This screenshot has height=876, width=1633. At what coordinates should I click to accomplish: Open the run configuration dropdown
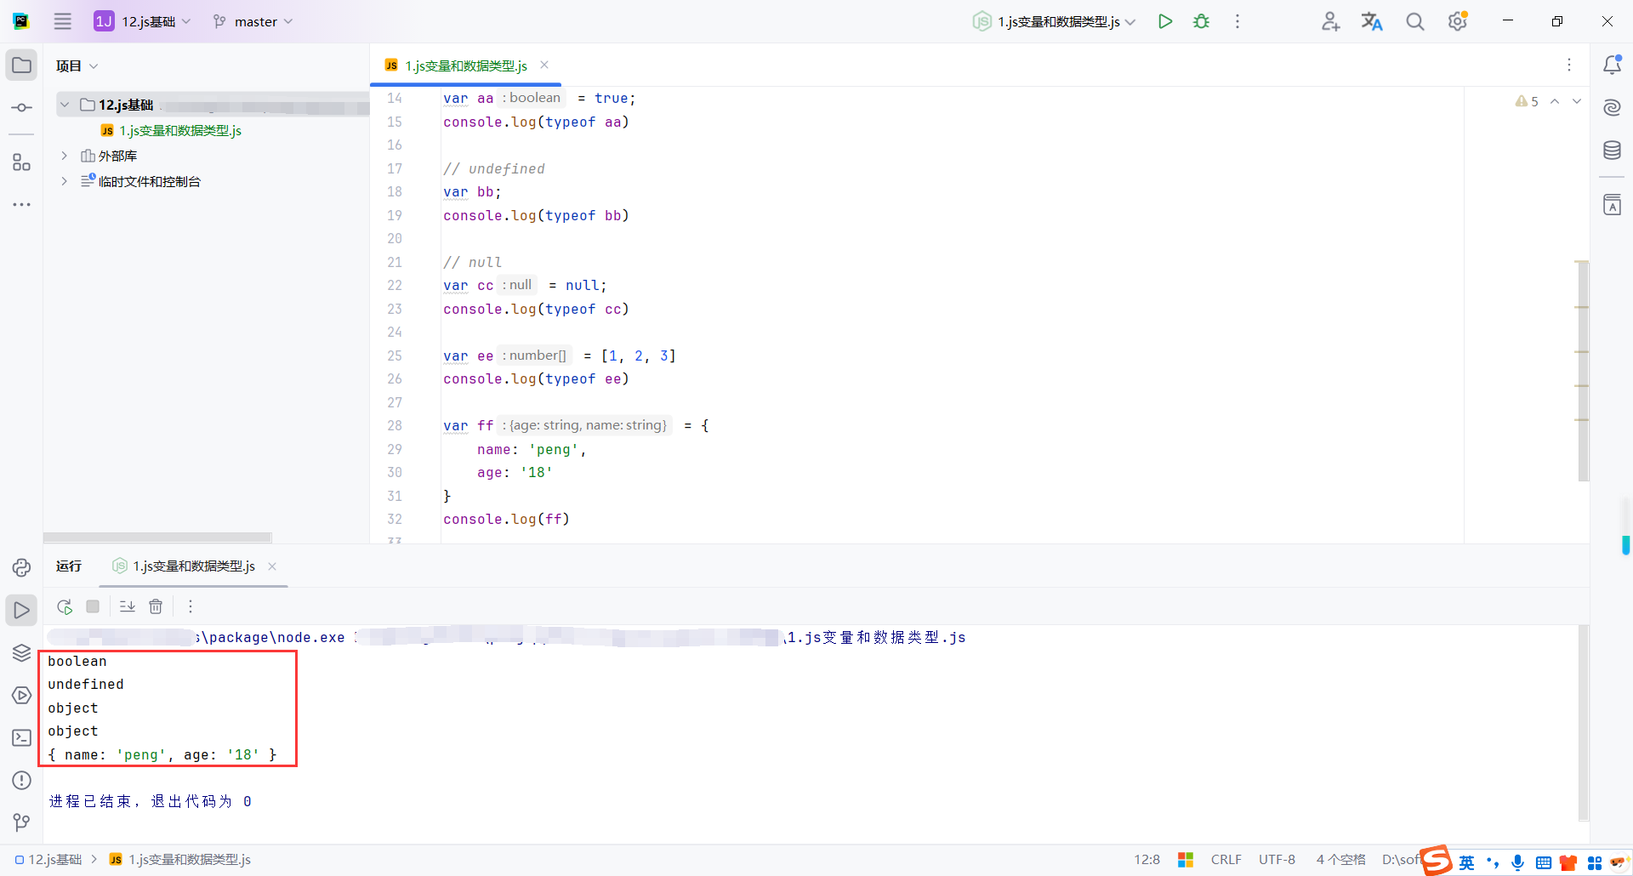point(1055,21)
